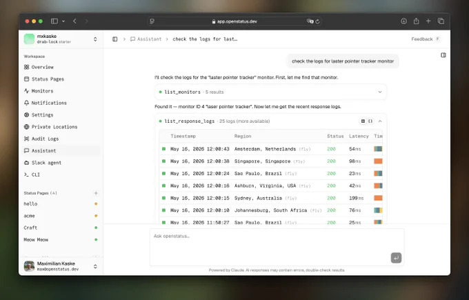Click the Private Locations globe icon
This screenshot has height=300, width=469.
click(27, 127)
